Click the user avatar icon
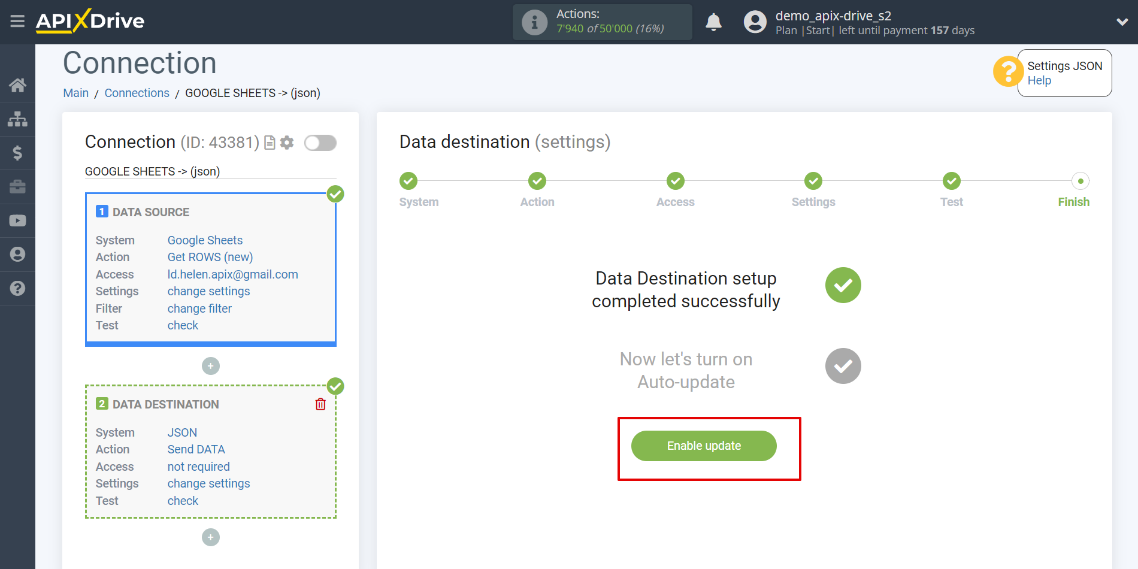This screenshot has height=569, width=1138. pyautogui.click(x=755, y=22)
